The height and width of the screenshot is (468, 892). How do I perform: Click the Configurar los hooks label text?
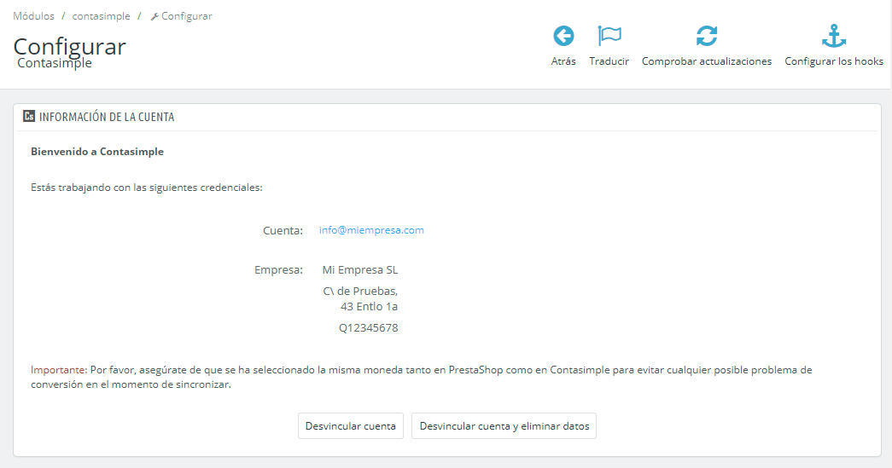pos(834,61)
